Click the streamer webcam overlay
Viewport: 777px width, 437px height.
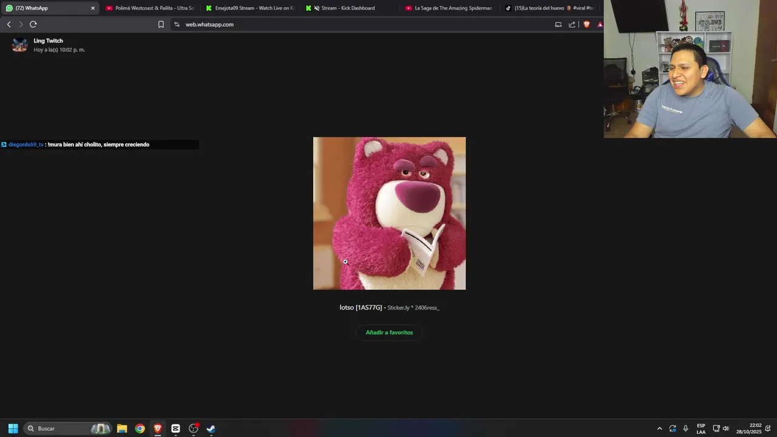pyautogui.click(x=690, y=69)
